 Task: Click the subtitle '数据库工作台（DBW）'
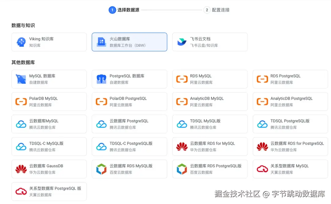pos(127,45)
